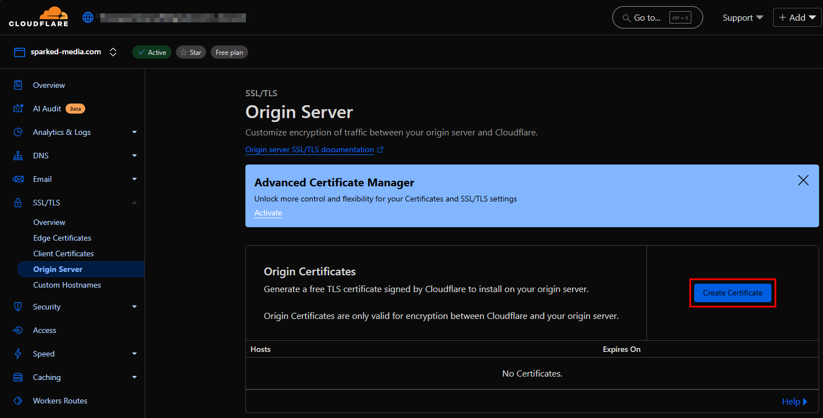This screenshot has height=418, width=823.
Task: Open the Help link below the table
Action: click(794, 402)
